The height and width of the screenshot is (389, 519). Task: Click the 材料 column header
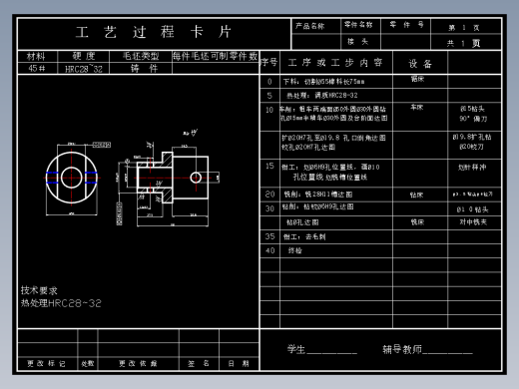click(37, 57)
